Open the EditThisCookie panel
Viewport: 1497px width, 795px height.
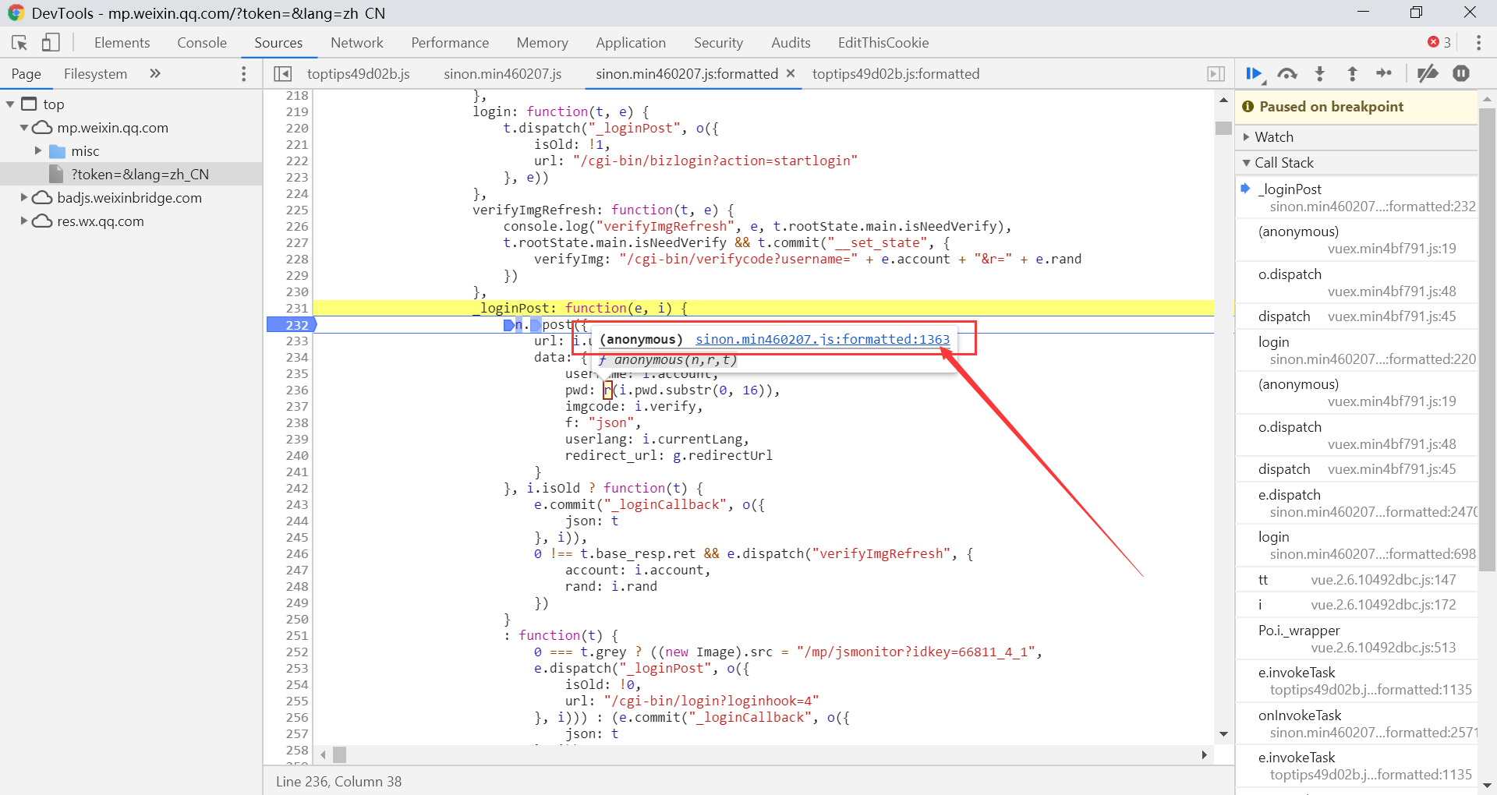883,43
